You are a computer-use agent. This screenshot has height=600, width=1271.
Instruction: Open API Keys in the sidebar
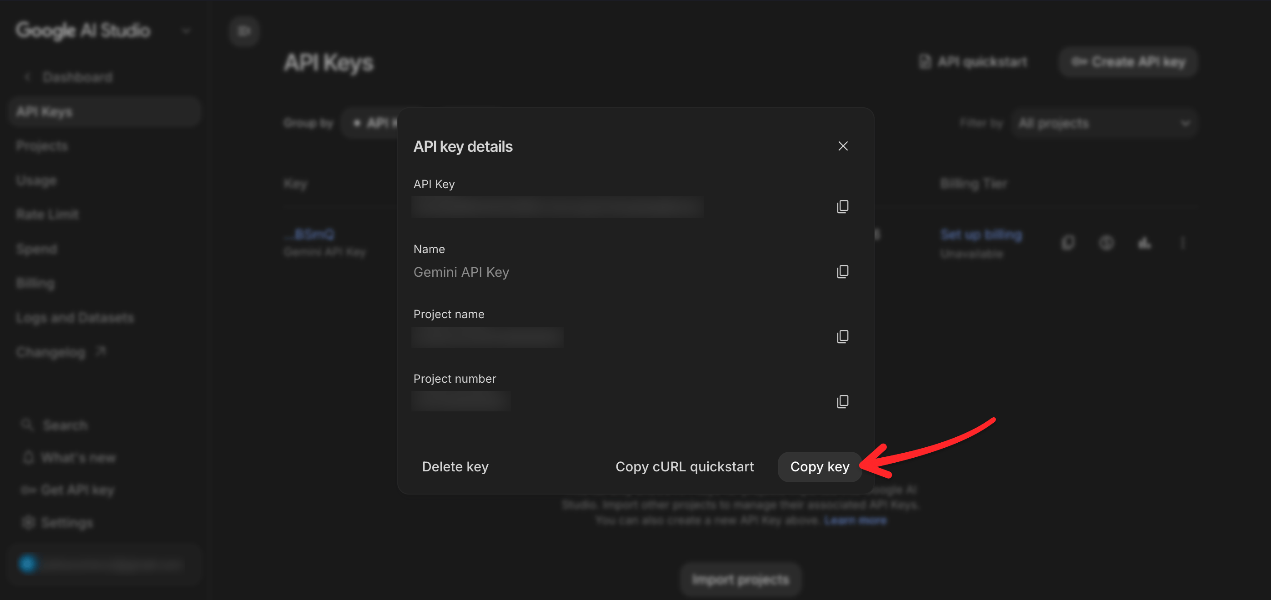(104, 112)
